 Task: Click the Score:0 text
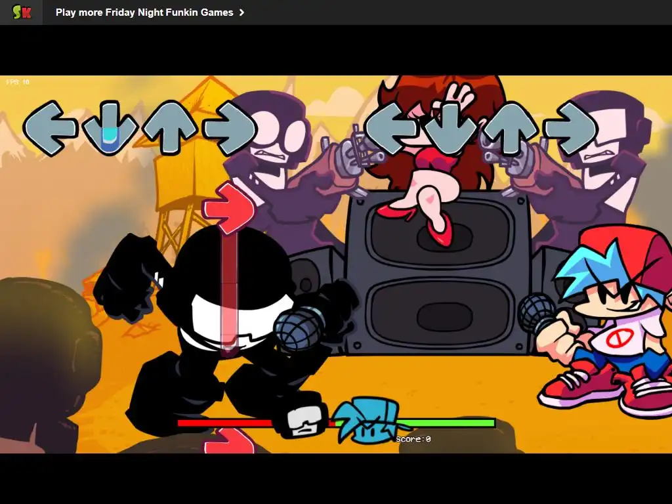(x=413, y=439)
